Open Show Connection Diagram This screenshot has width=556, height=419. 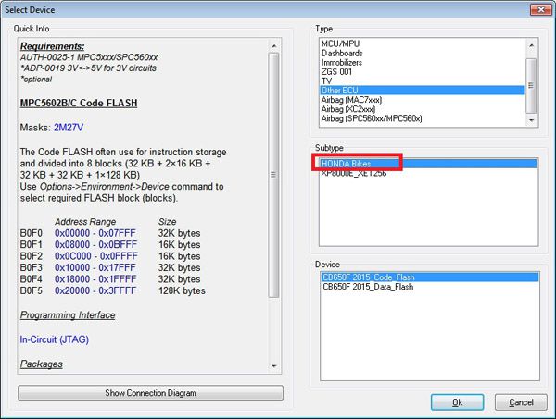(x=150, y=393)
